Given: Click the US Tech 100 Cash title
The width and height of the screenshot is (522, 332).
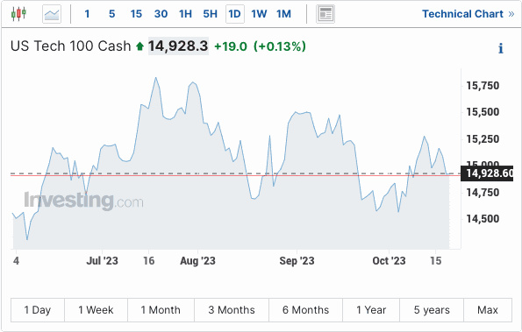Looking at the screenshot, I should click(x=70, y=46).
